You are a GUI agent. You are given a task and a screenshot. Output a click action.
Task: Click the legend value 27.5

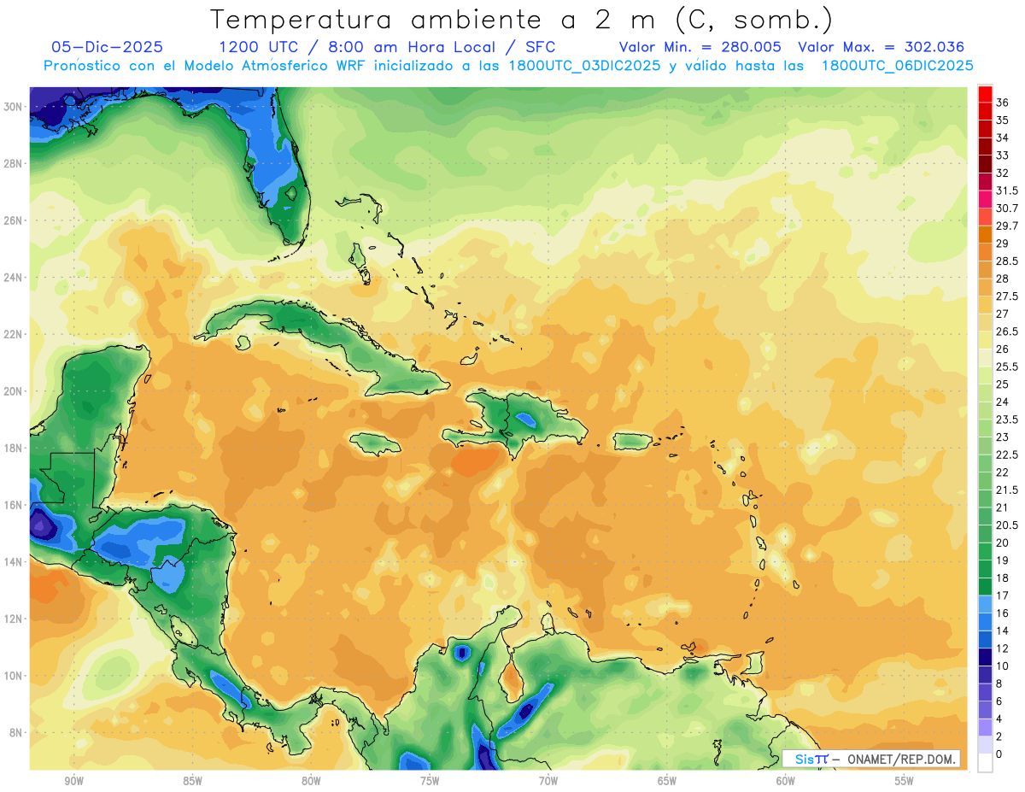pos(1007,296)
